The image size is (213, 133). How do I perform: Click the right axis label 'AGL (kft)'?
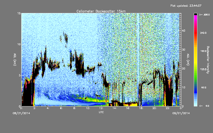click(188, 60)
